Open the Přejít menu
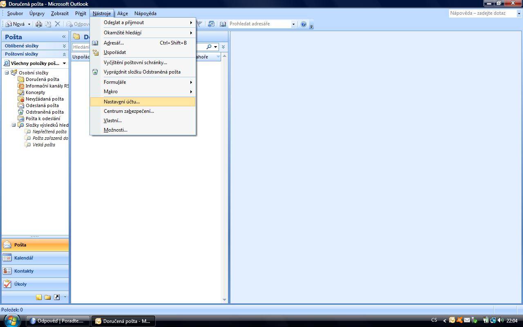This screenshot has height=327, width=523. 80,13
